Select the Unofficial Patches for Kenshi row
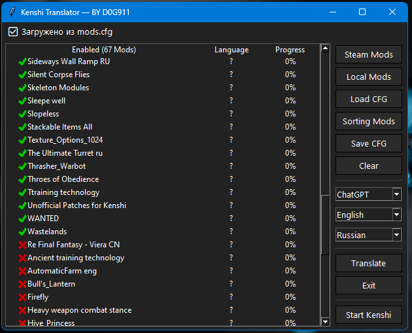Screen dimensions: 412x333 tap(77, 205)
